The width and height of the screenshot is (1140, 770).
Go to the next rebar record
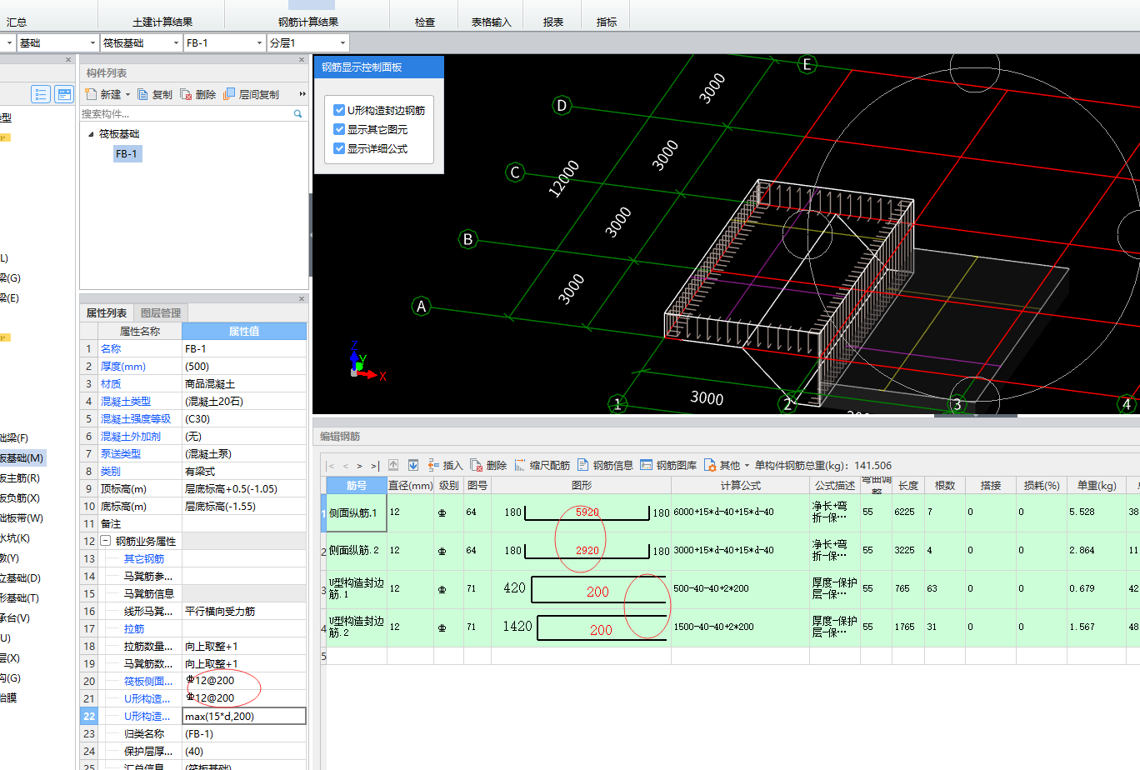[x=359, y=466]
